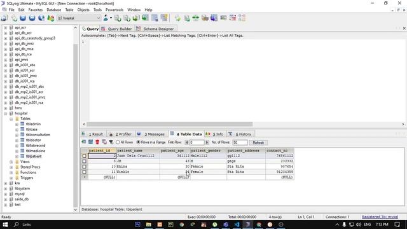Open File Explorer from taskbar
The width and height of the screenshot is (407, 229).
click(148, 225)
